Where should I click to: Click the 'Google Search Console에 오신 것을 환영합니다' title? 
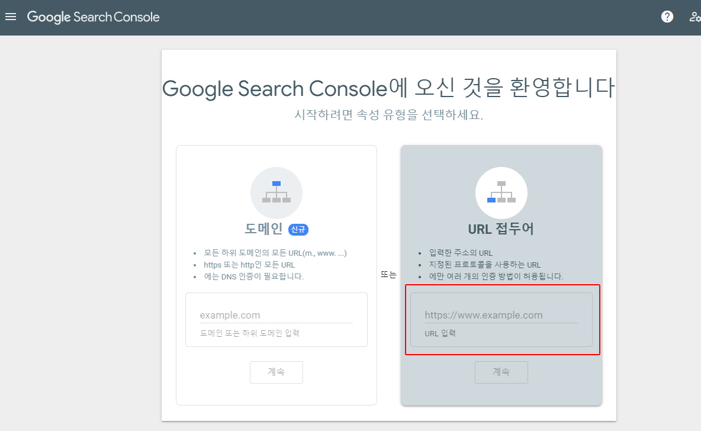[x=388, y=88]
